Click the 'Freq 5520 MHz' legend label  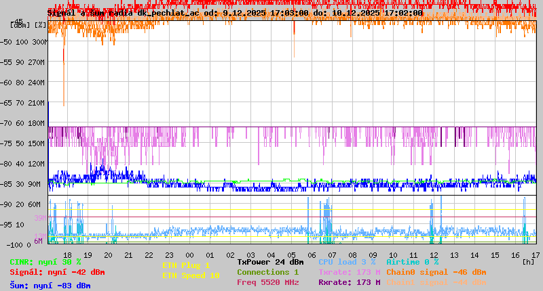point(267,282)
